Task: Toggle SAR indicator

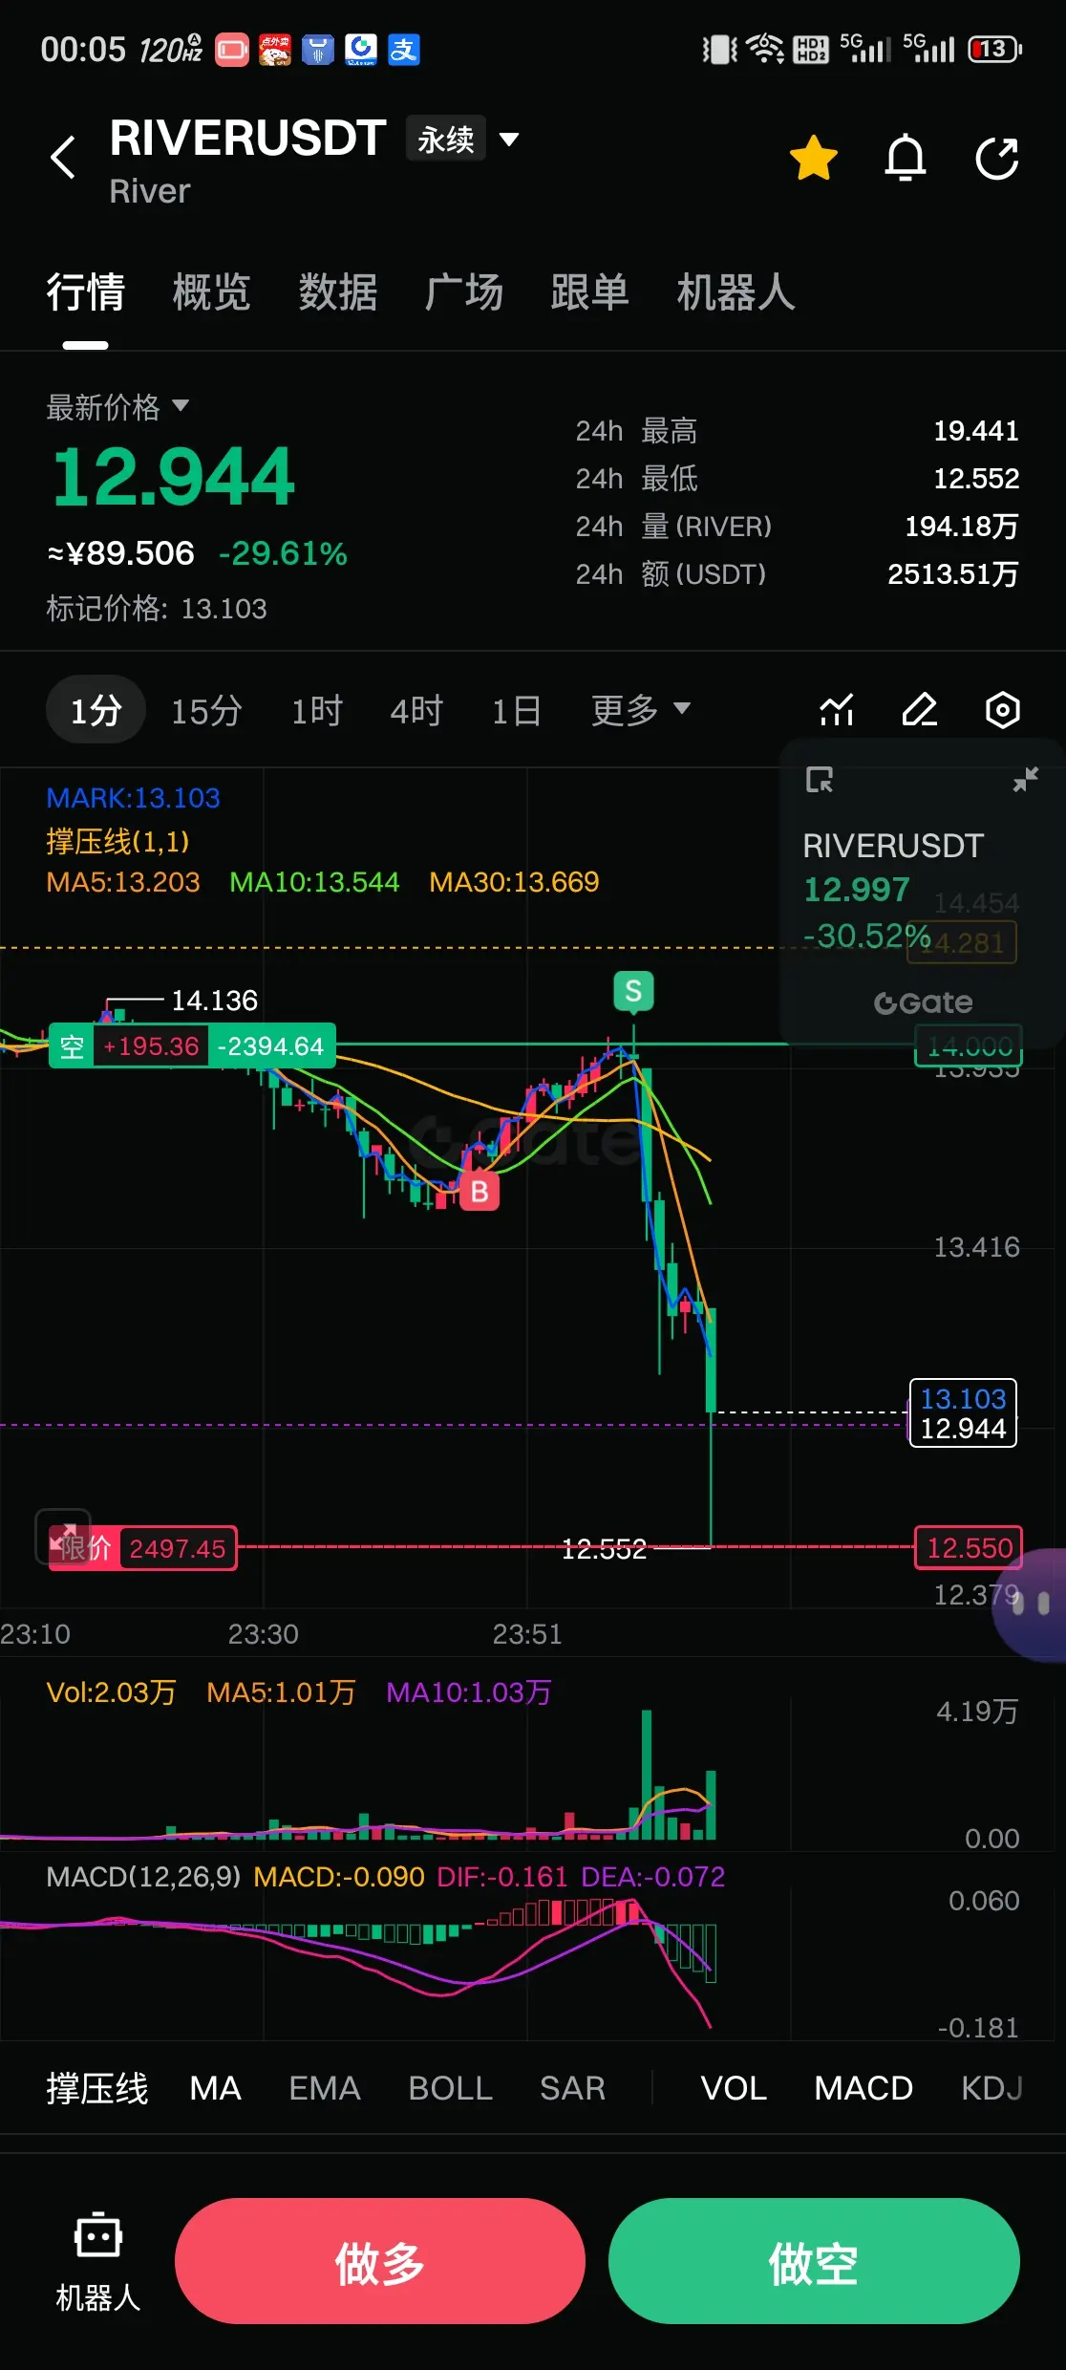Action: pos(572,2088)
